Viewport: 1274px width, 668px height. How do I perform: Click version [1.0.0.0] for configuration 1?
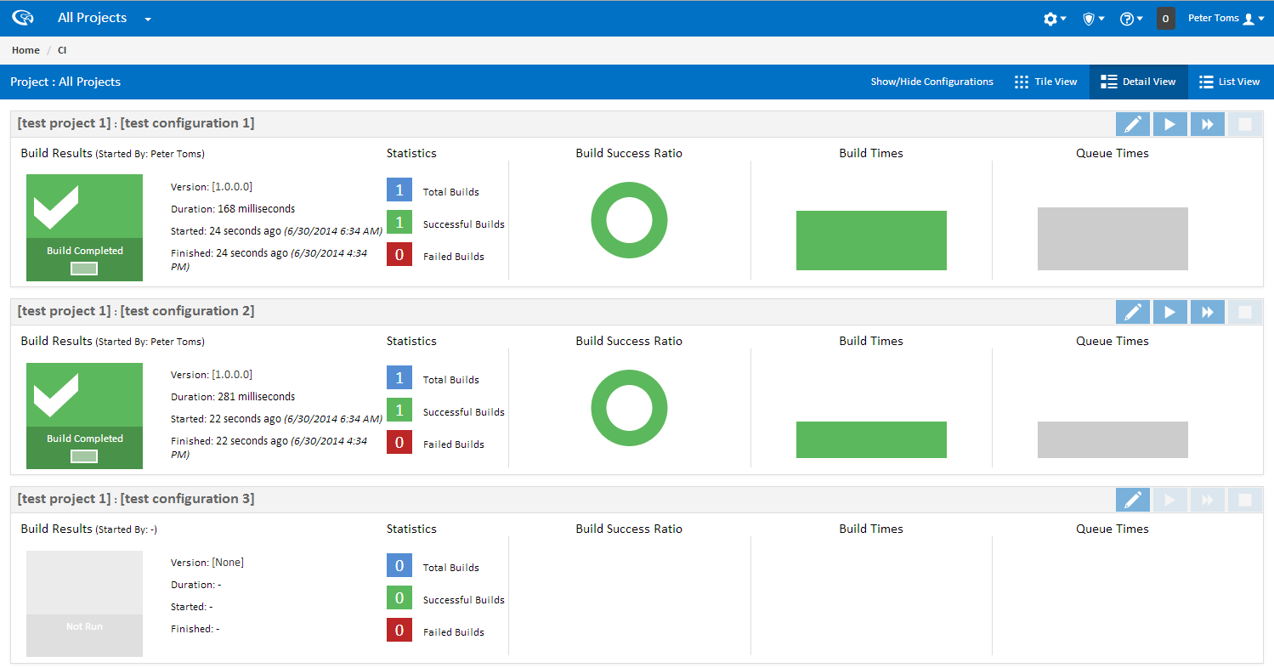point(232,187)
